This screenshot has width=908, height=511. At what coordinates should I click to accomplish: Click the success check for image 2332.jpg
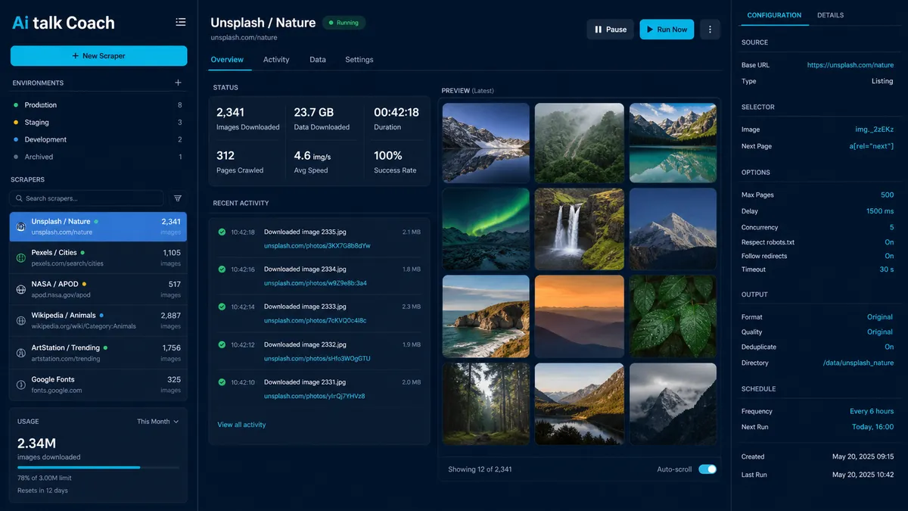pos(222,344)
